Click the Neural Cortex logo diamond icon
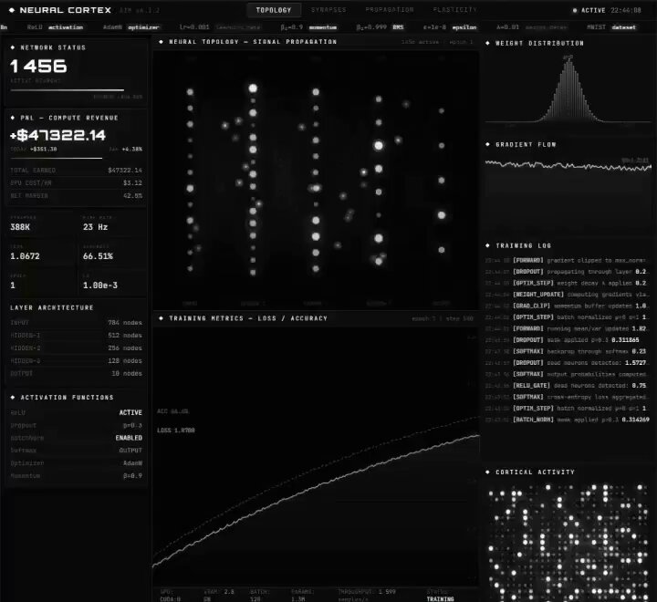The image size is (657, 602). tap(10, 10)
